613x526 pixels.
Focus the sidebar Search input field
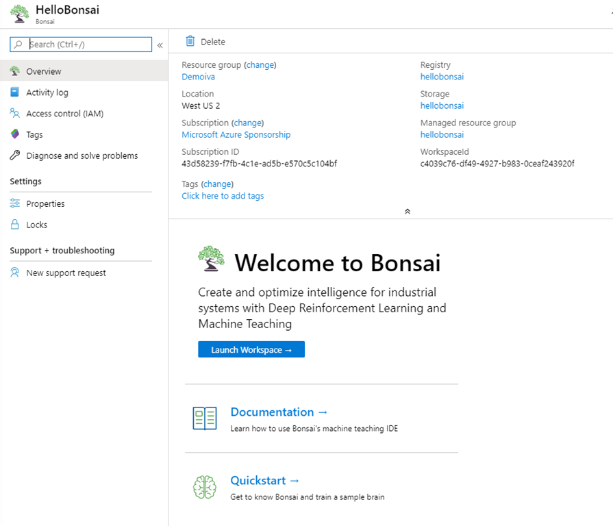(88, 45)
